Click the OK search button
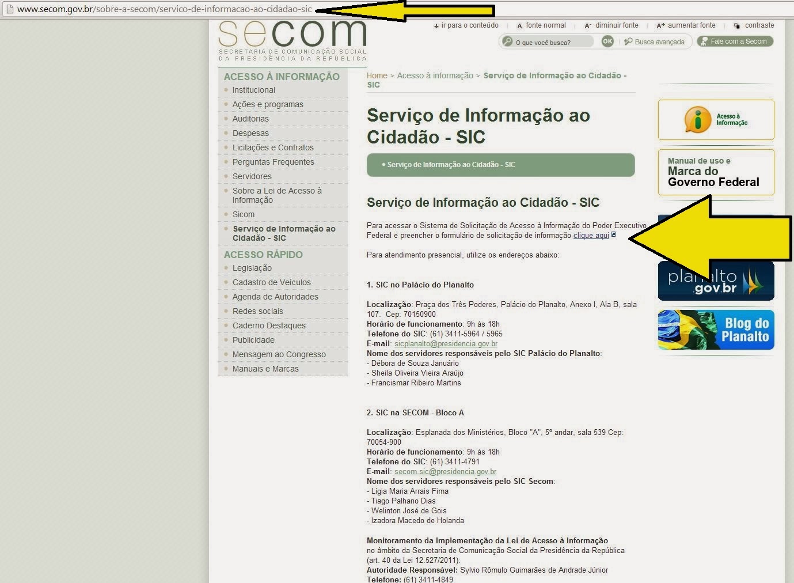 click(607, 41)
